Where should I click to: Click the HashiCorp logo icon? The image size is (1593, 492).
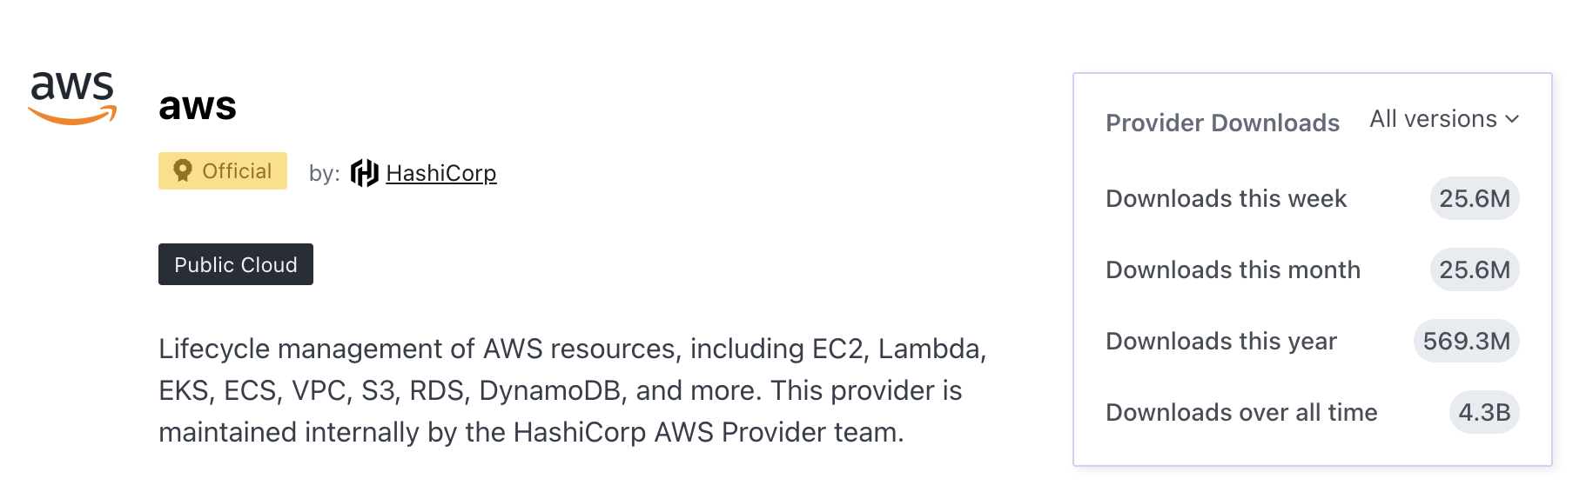pos(365,173)
